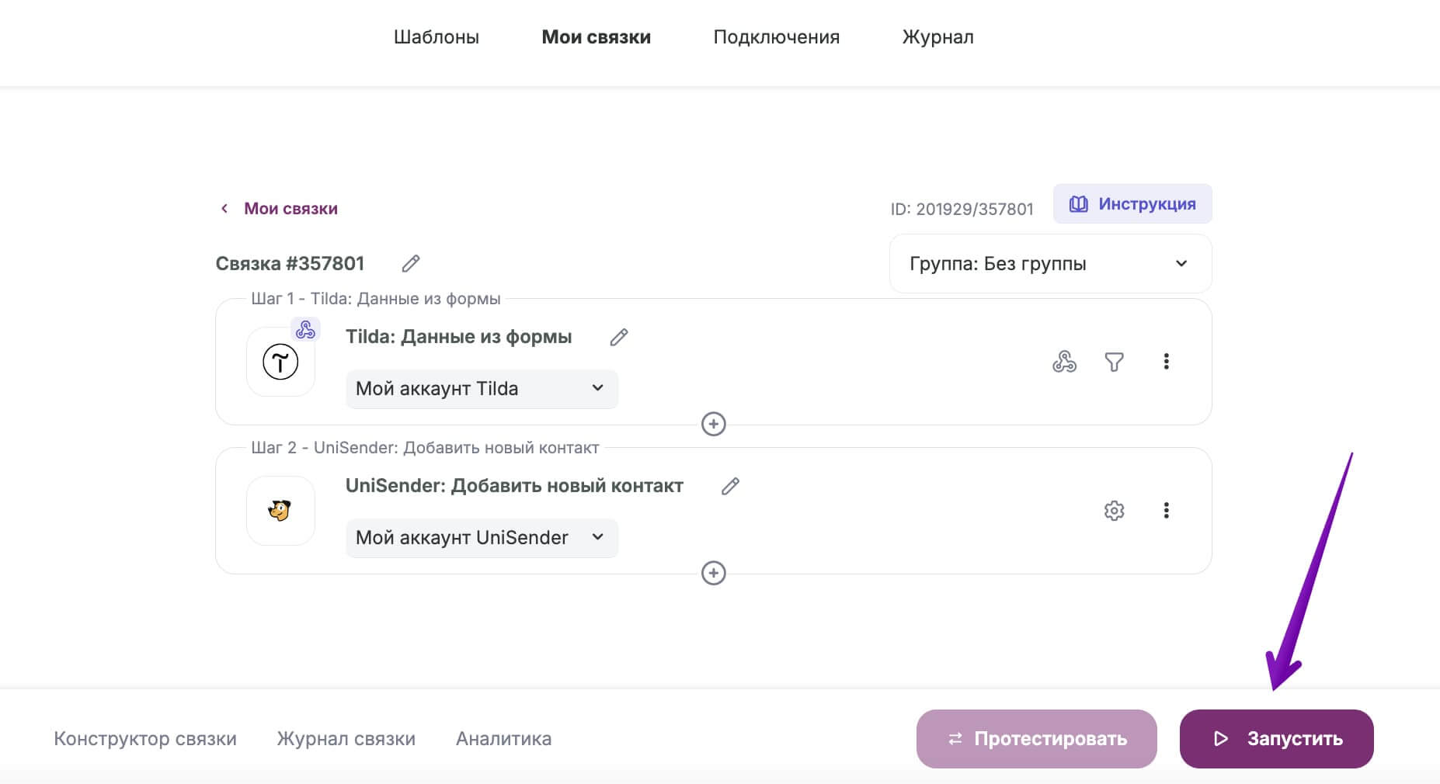Open the Инструкция guide button
1440x784 pixels.
[x=1132, y=204]
